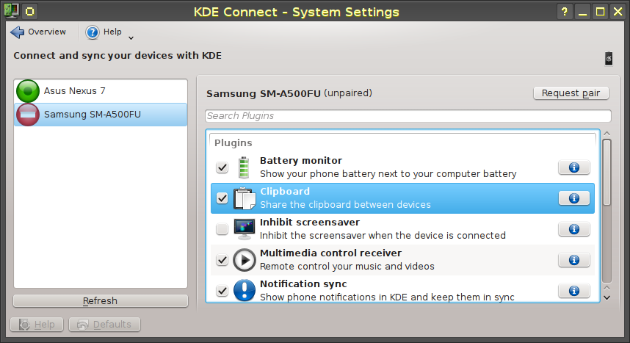The height and width of the screenshot is (343, 630).
Task: Show info about Inhibit screensaver plugin
Action: [574, 229]
